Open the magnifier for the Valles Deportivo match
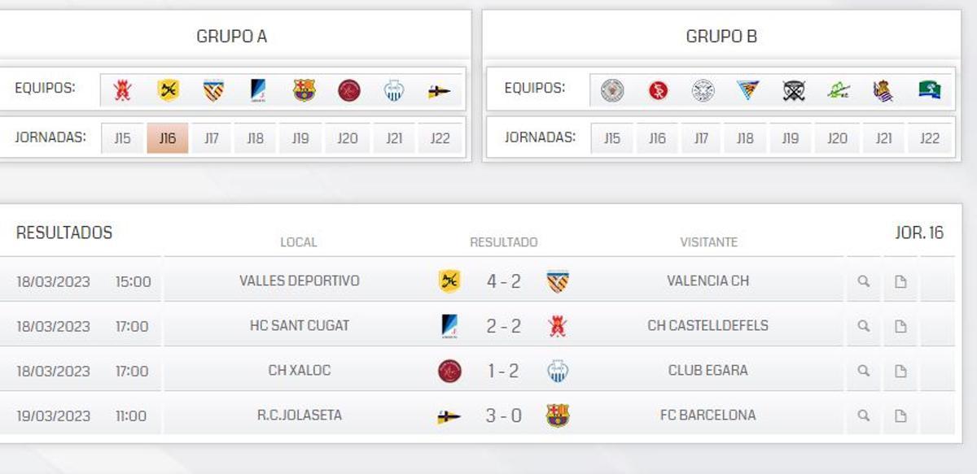This screenshot has height=474, width=977. (863, 280)
